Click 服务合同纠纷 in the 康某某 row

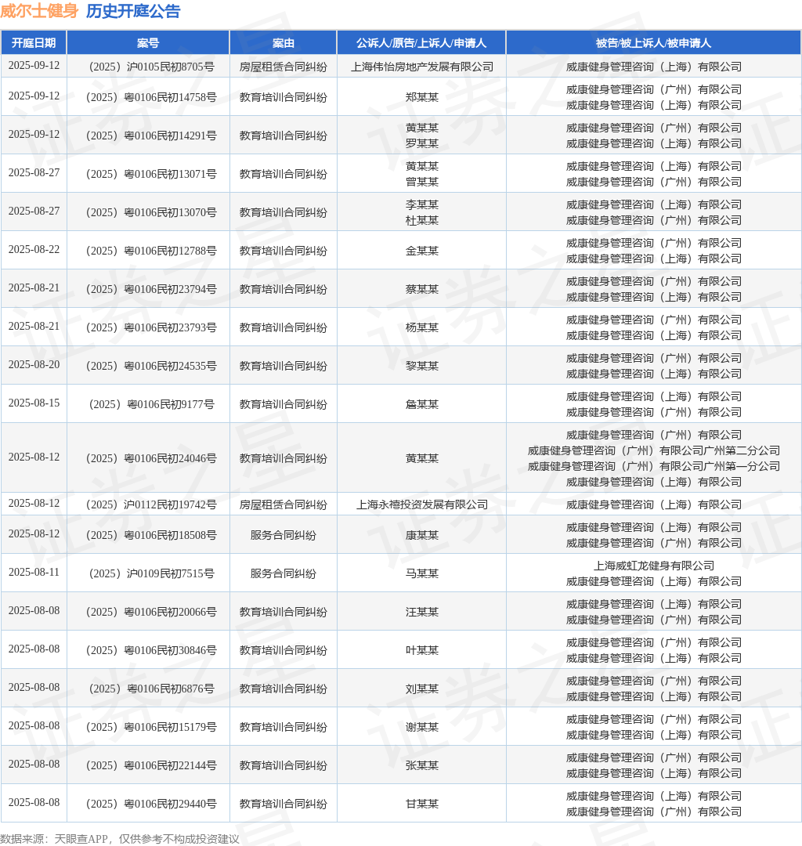pos(284,535)
